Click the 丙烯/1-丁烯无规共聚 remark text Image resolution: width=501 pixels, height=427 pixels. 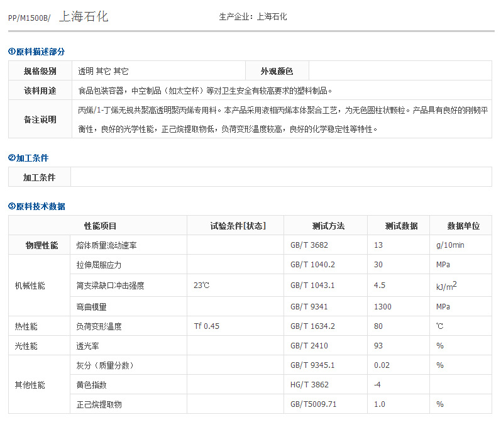point(283,119)
